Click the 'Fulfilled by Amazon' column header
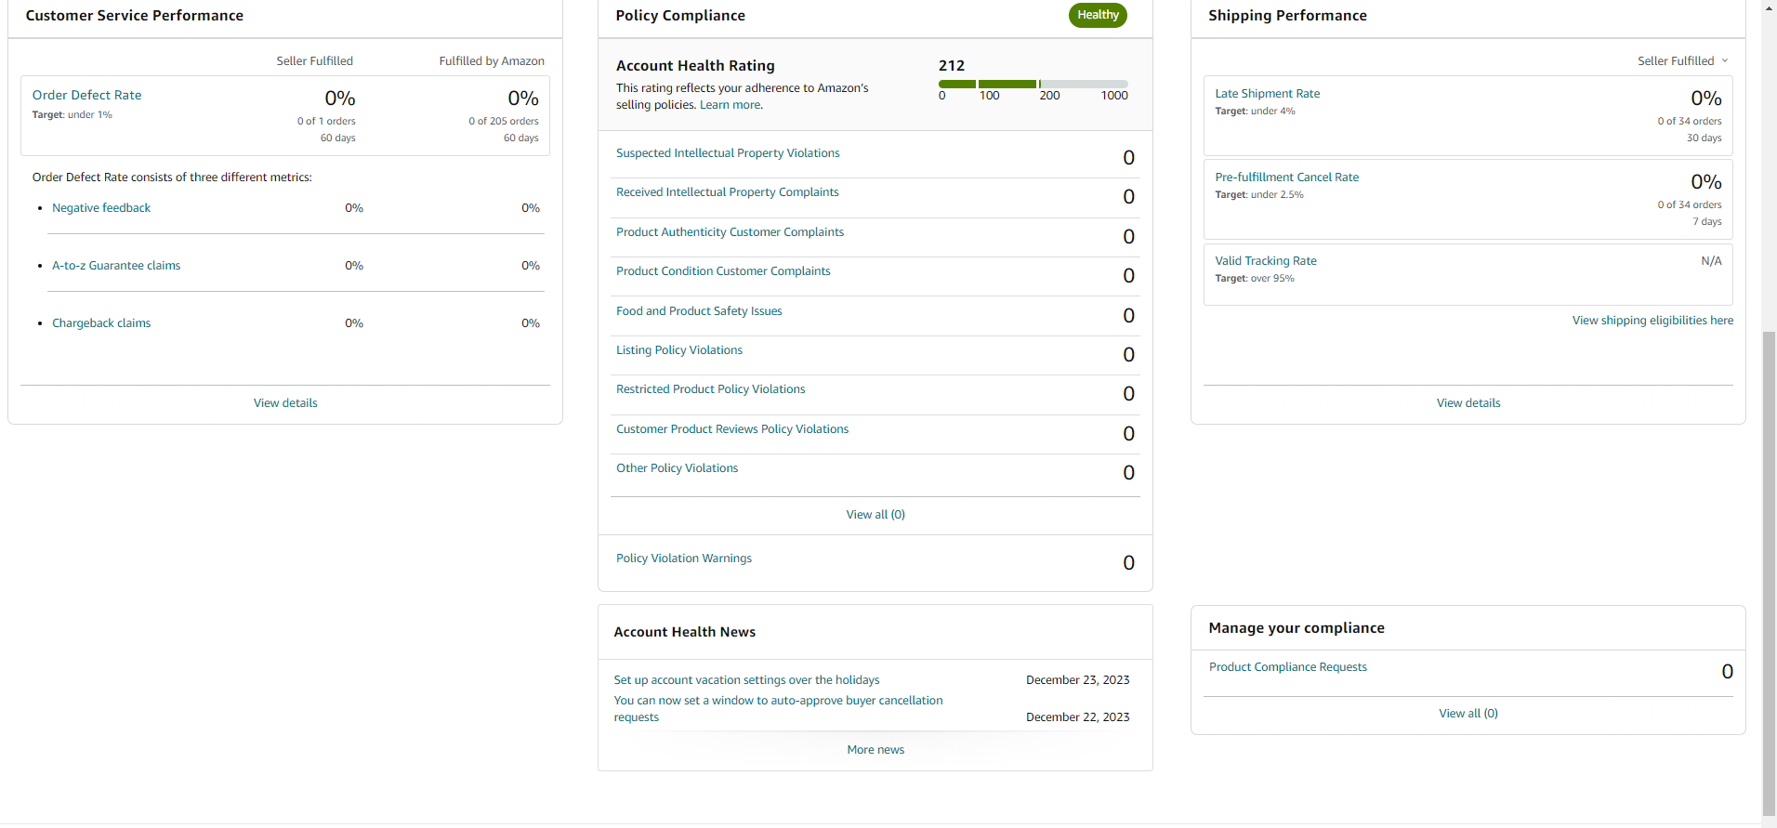 coord(492,61)
